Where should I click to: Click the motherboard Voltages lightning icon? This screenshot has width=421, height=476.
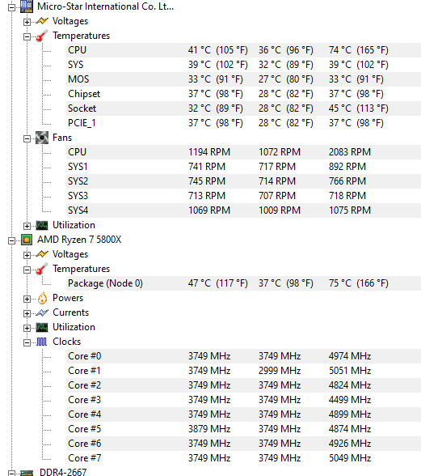pos(42,21)
